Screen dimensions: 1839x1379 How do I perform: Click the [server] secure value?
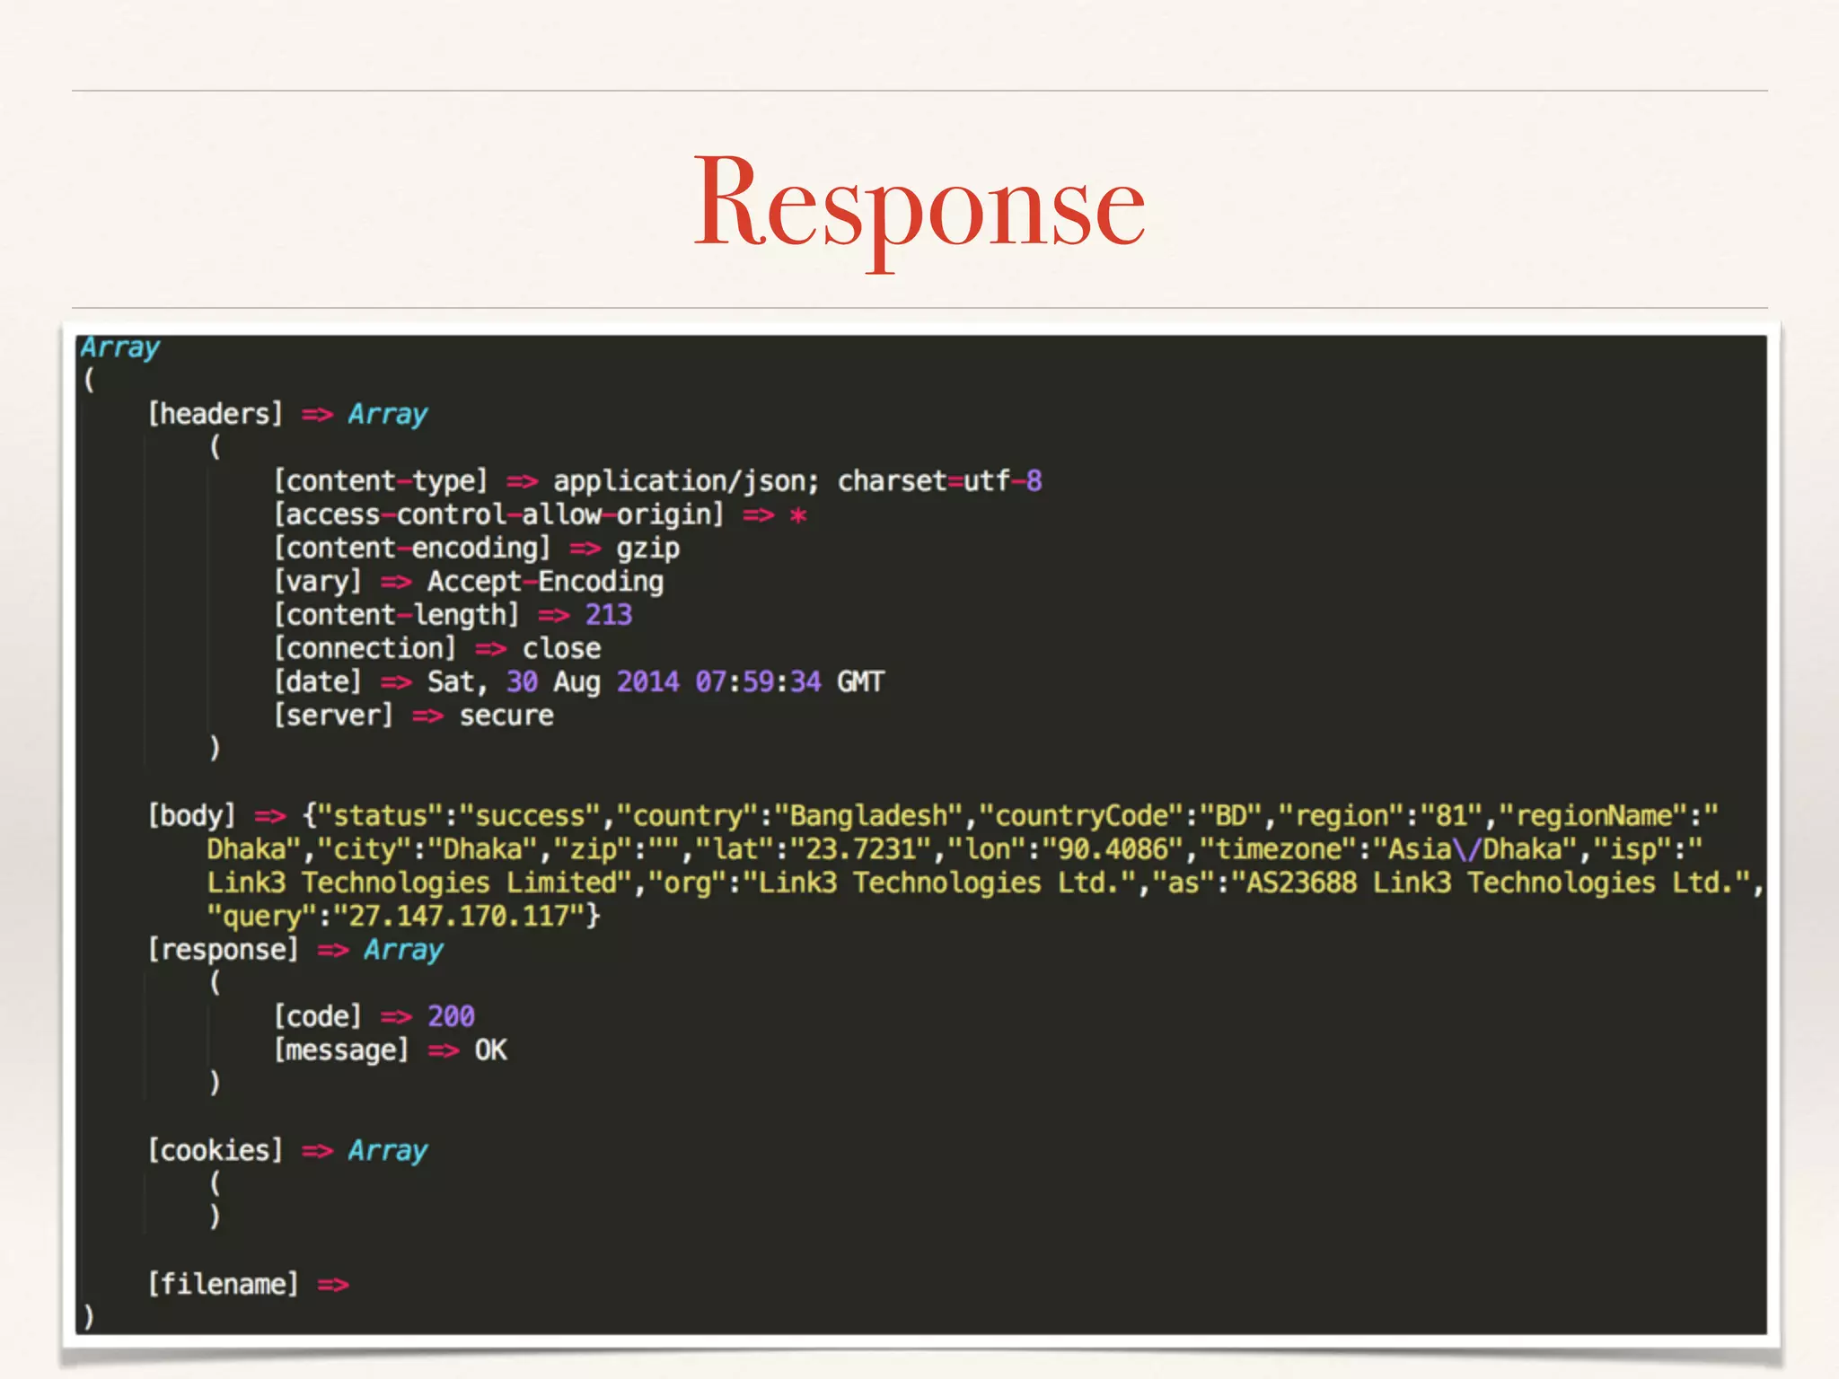click(x=506, y=716)
